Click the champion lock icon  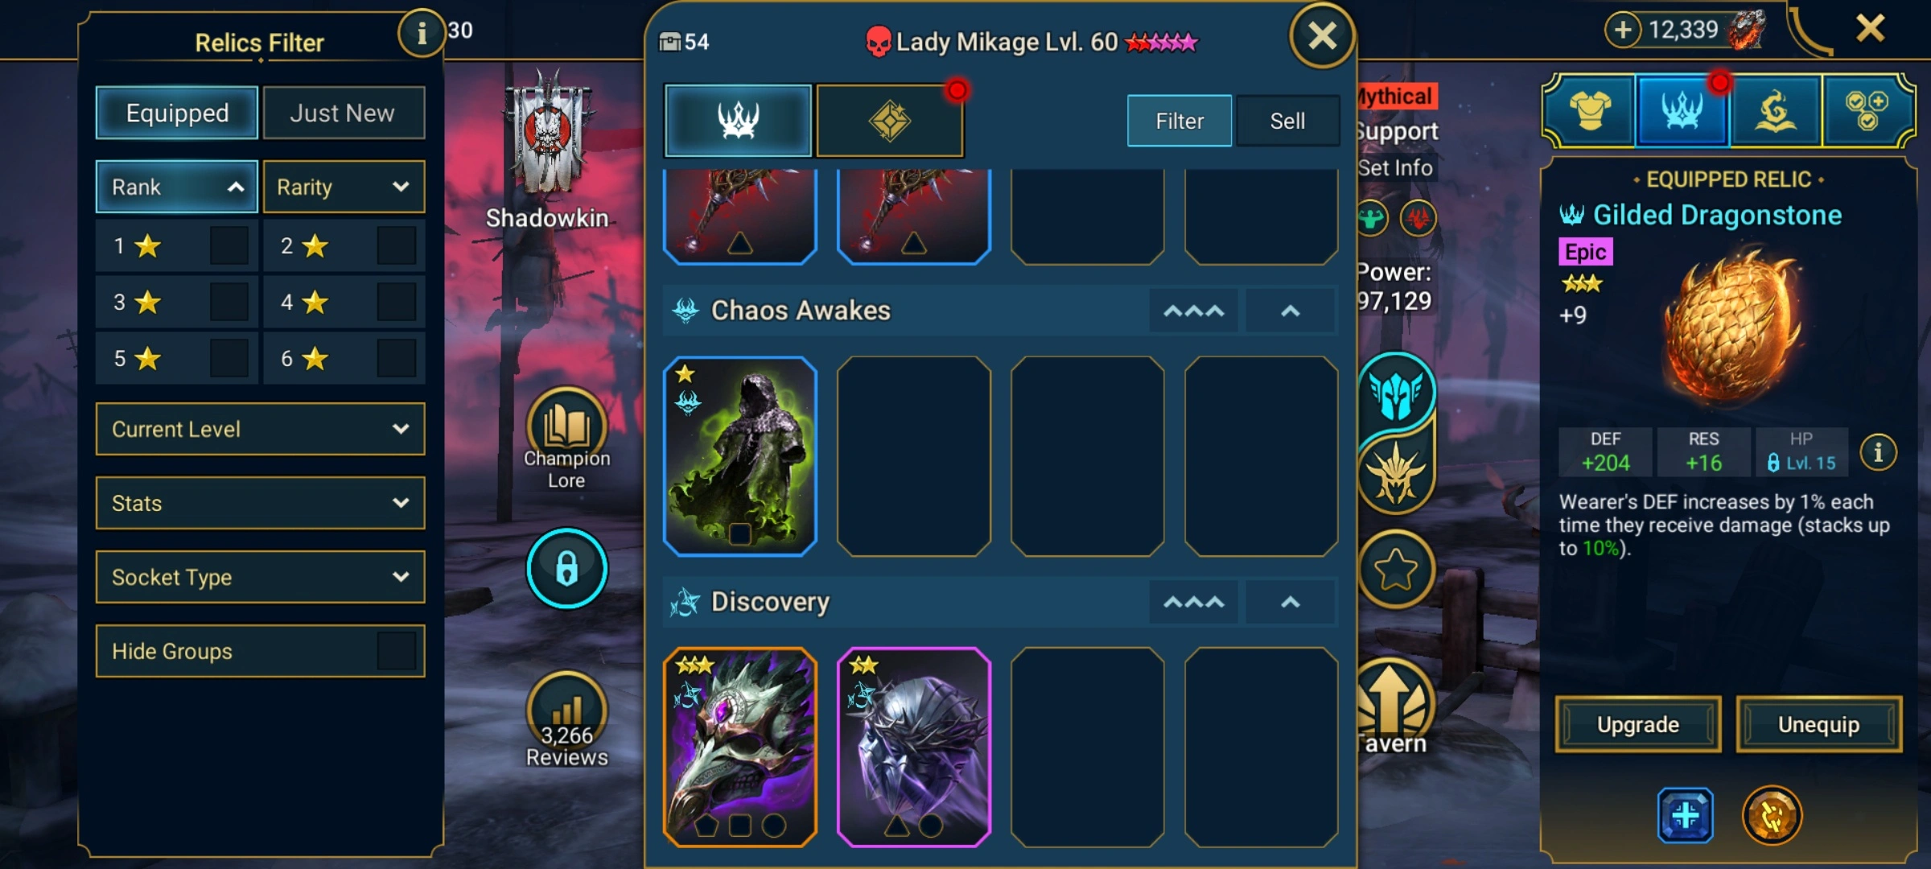567,568
